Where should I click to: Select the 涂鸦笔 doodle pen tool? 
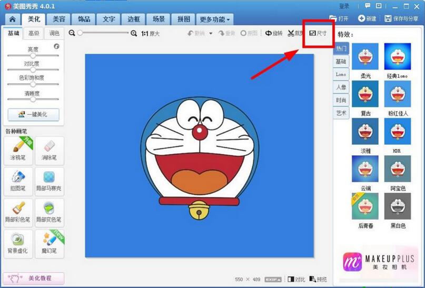[18, 151]
